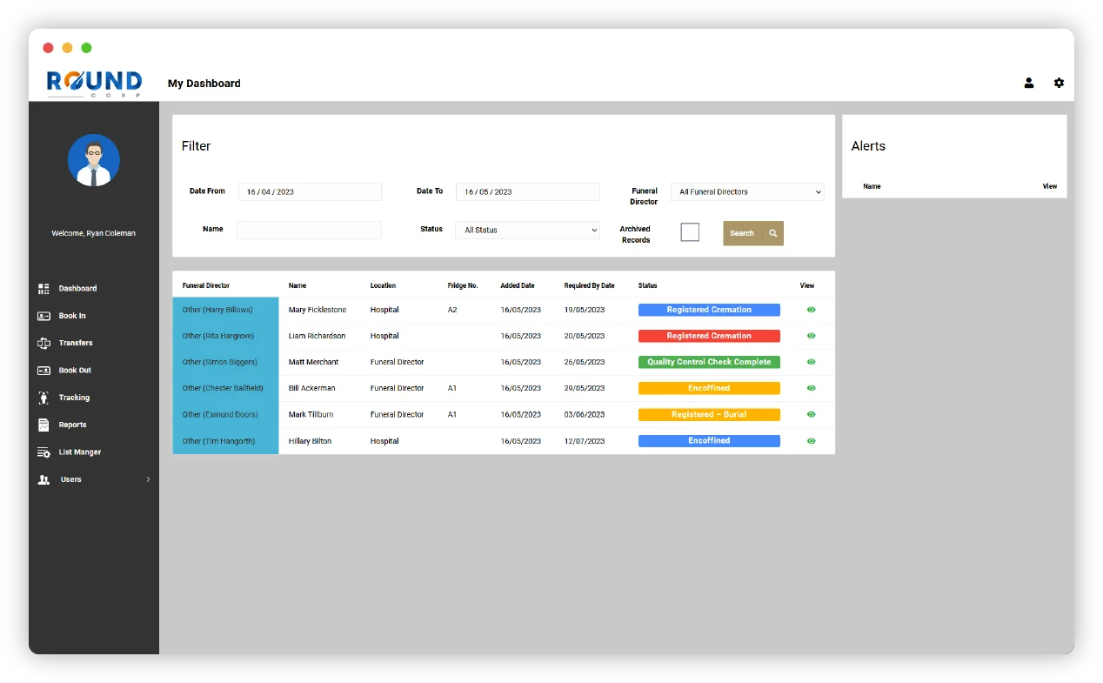Screen dimensions: 1103x683
Task: View Bill Ackerman's record eye icon
Action: (x=812, y=388)
